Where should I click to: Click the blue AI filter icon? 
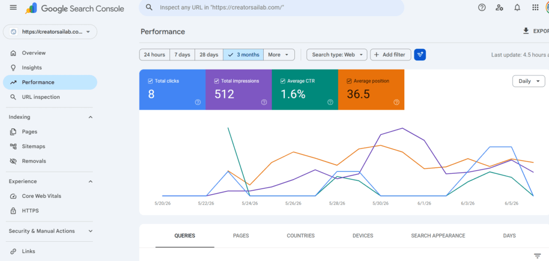pos(420,55)
